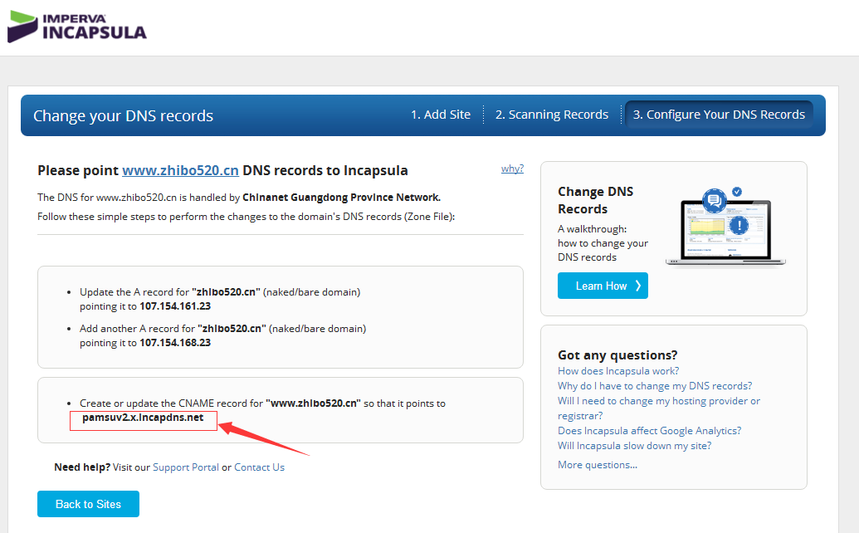Viewport: 859px width, 533px height.
Task: Click the 'More questions...' link
Action: point(598,465)
